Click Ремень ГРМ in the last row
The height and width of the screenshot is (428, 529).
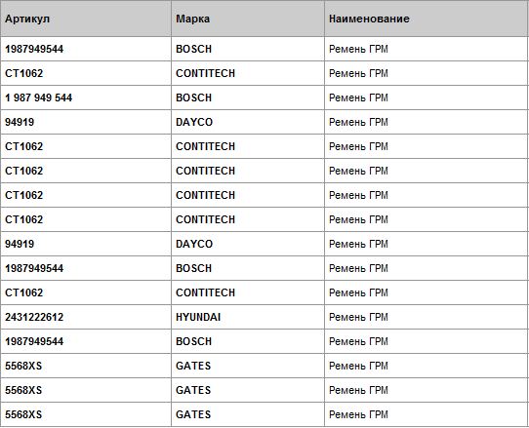(358, 414)
